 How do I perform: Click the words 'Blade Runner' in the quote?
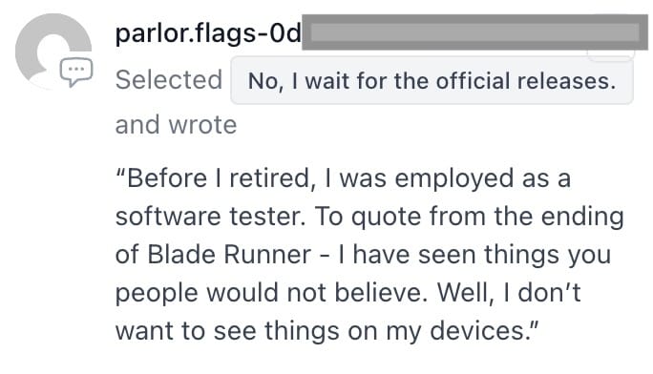pyautogui.click(x=229, y=254)
